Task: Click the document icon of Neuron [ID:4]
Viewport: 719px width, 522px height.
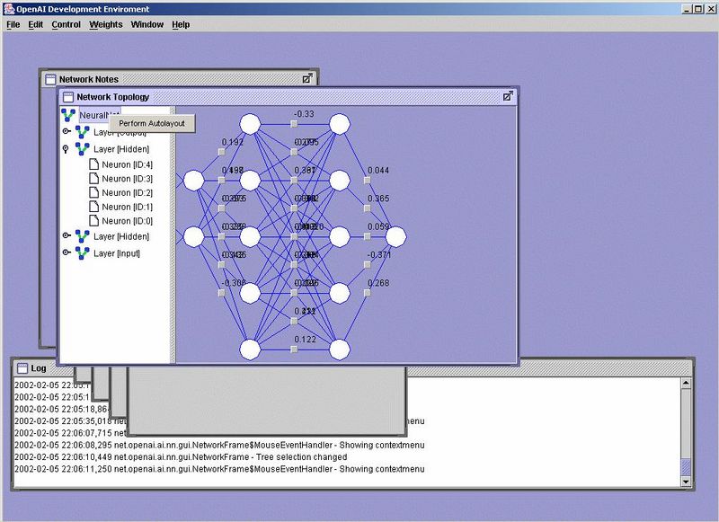Action: tap(94, 164)
